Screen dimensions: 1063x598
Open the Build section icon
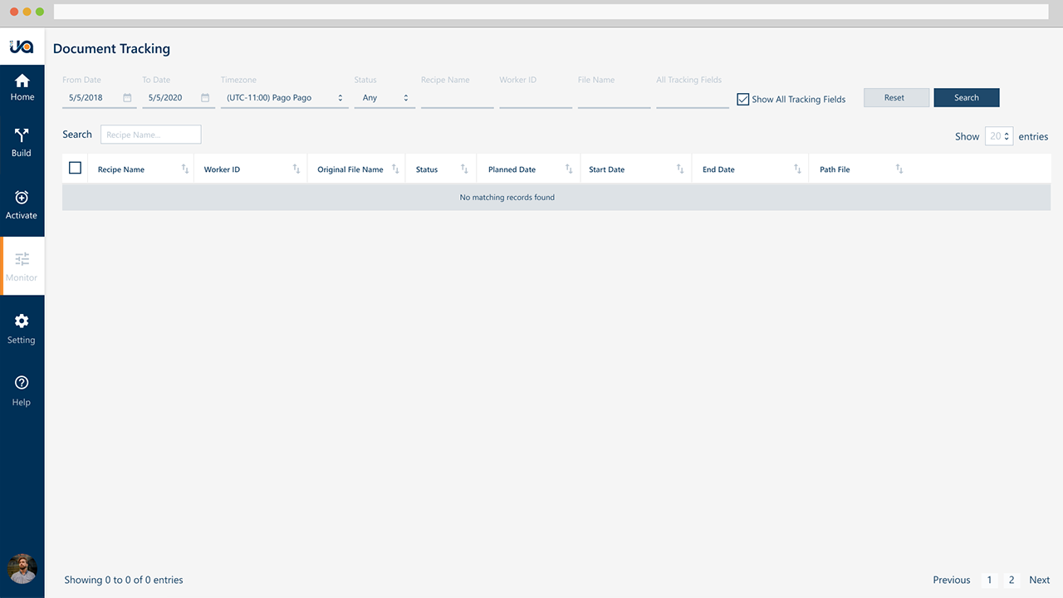[22, 135]
